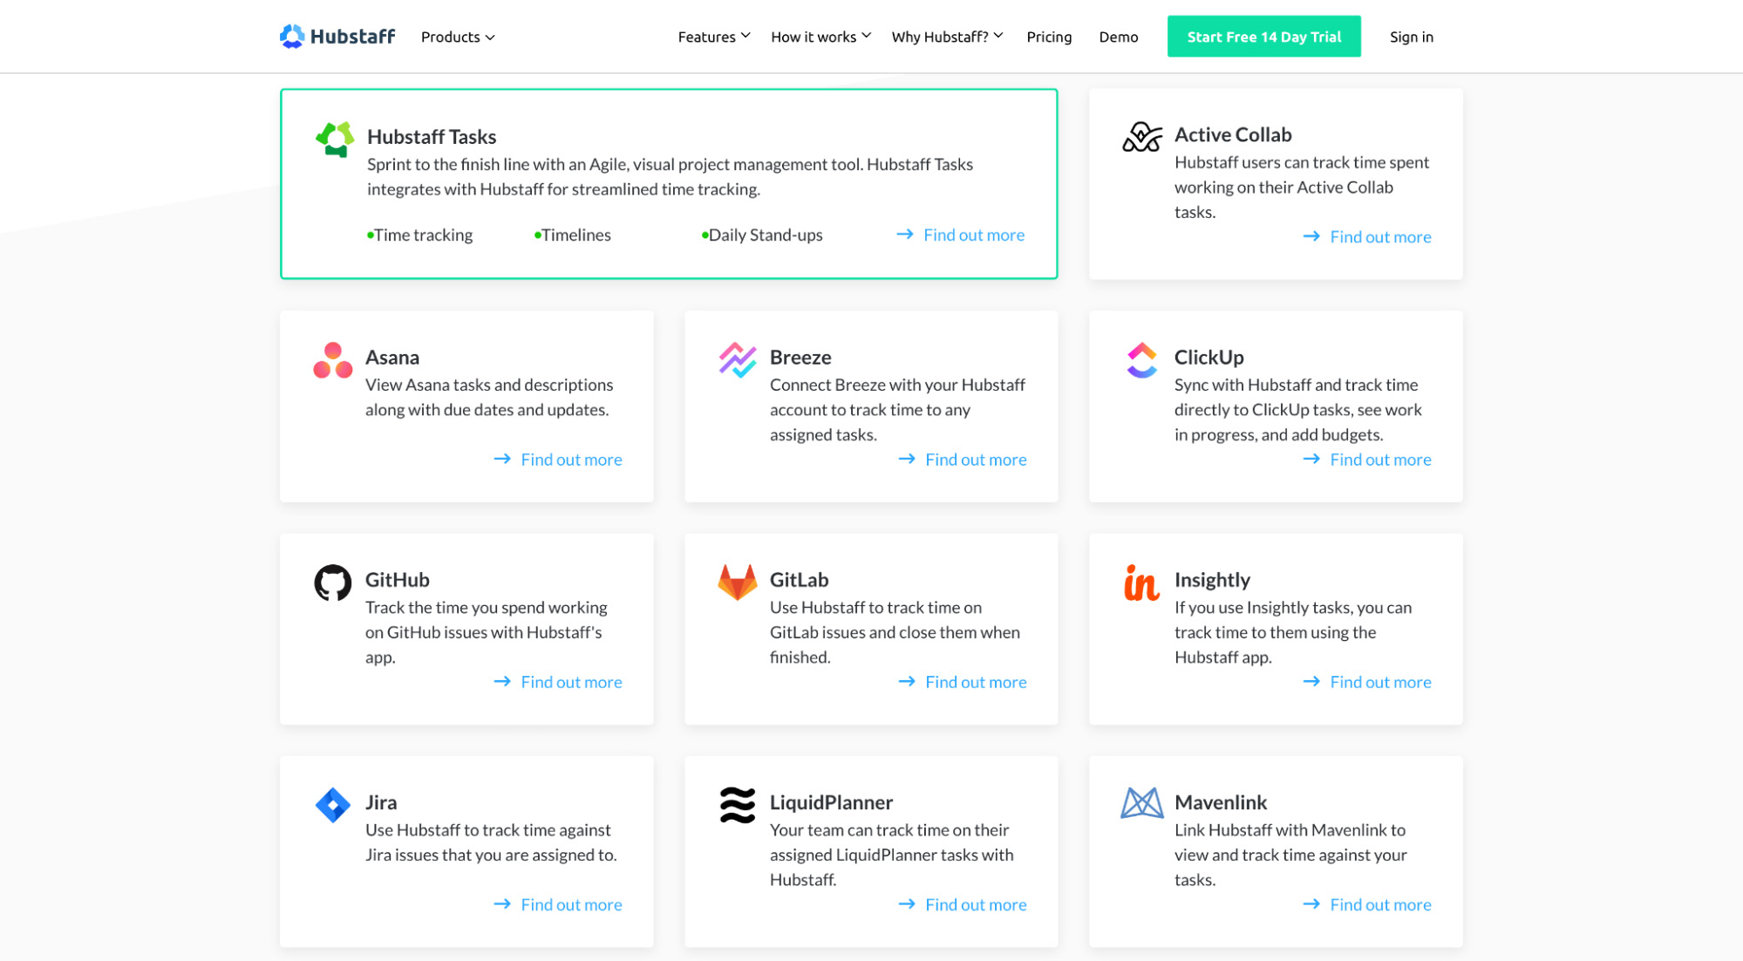This screenshot has width=1743, height=961.
Task: Click Start Free 14 Day Trial
Action: (1263, 36)
